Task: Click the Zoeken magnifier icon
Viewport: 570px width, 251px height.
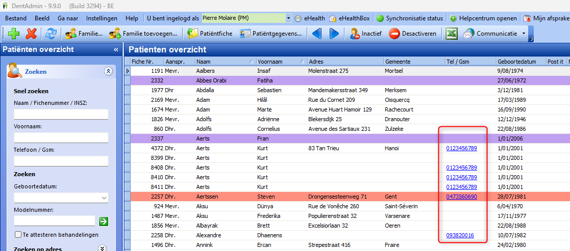Action: pos(15,70)
